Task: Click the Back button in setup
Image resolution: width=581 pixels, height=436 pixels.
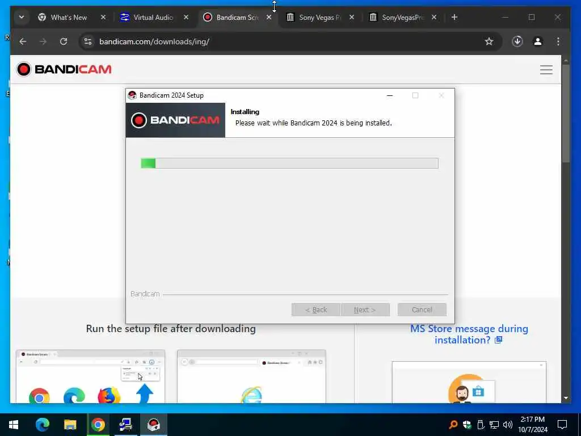Action: pyautogui.click(x=315, y=309)
